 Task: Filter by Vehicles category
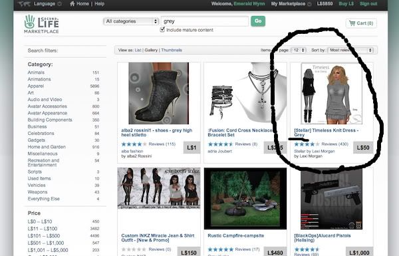pos(37,186)
